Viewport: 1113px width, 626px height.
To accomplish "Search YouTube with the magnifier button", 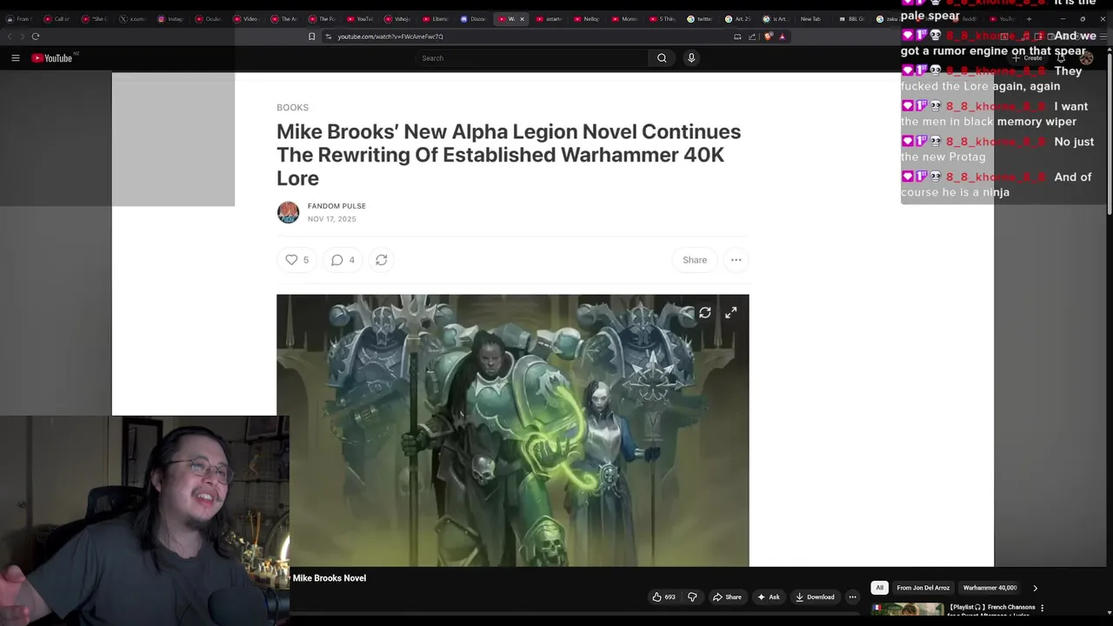I will [662, 58].
